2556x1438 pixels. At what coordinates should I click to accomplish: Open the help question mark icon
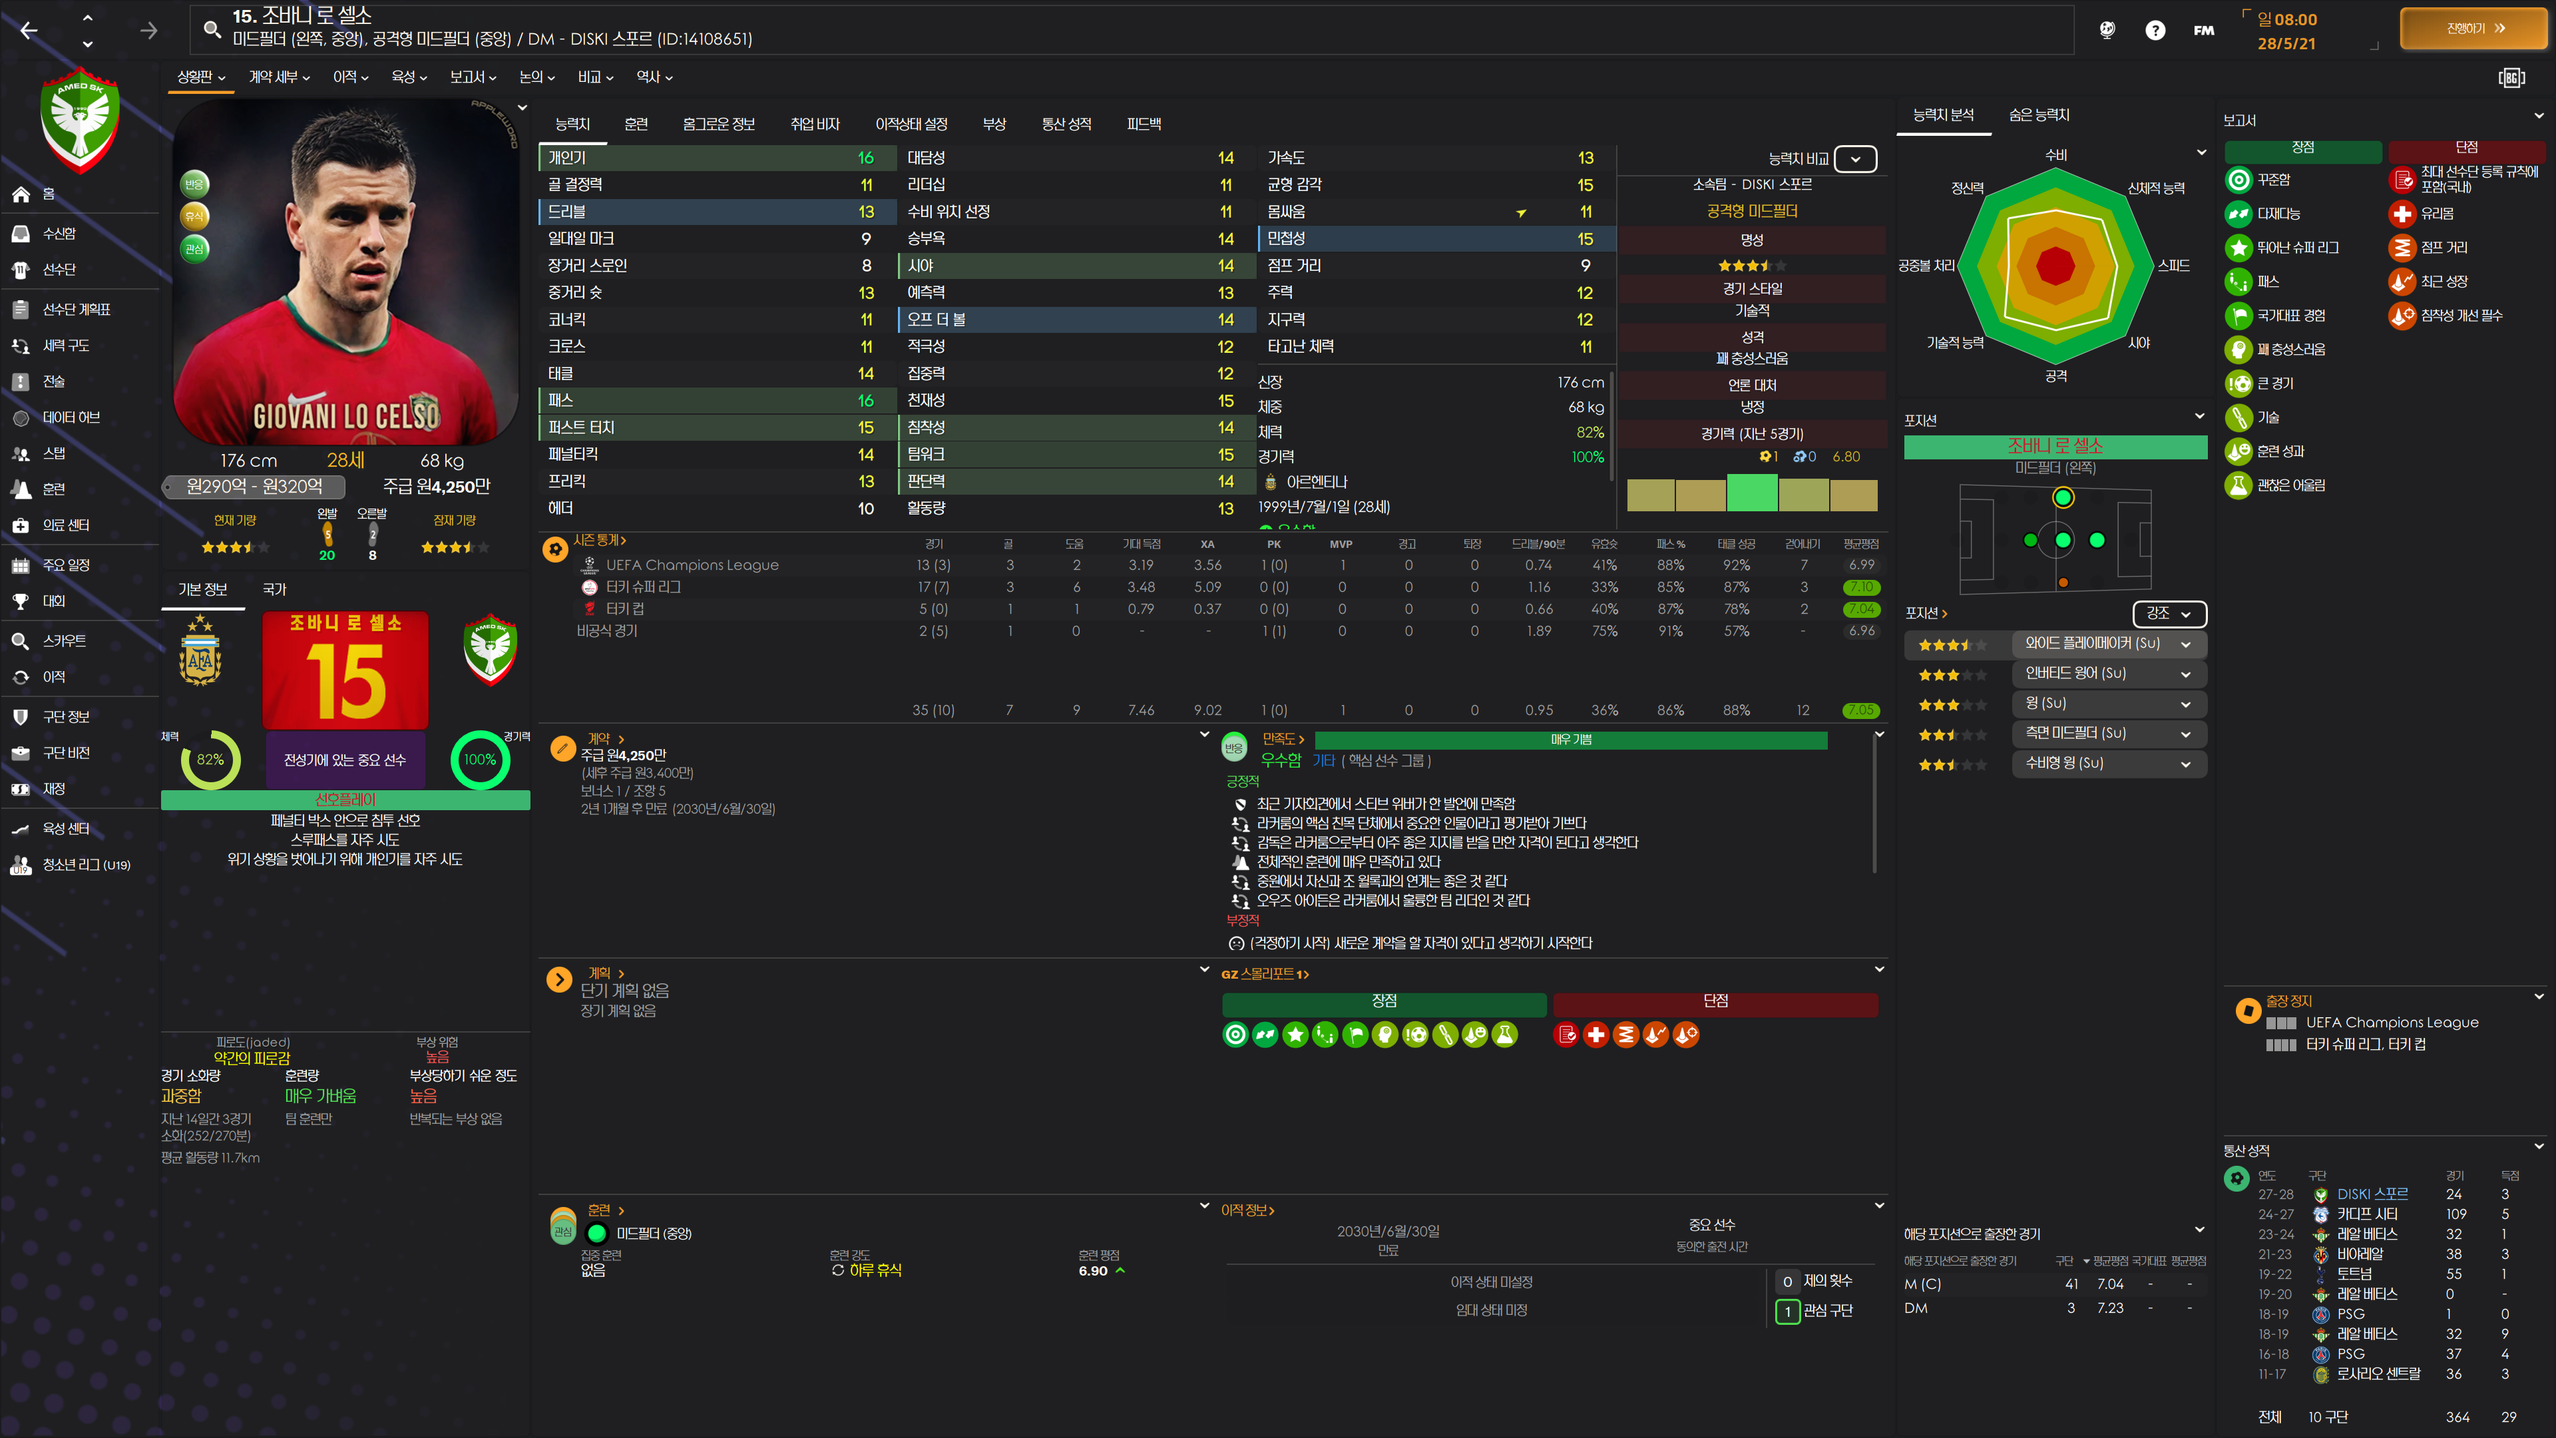click(x=2154, y=31)
